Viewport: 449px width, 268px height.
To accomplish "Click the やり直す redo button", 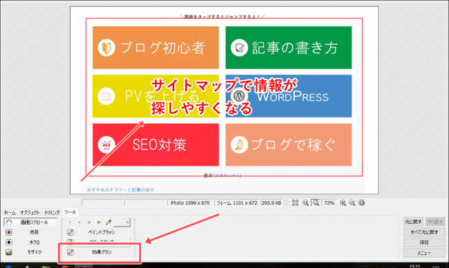I will (x=435, y=222).
